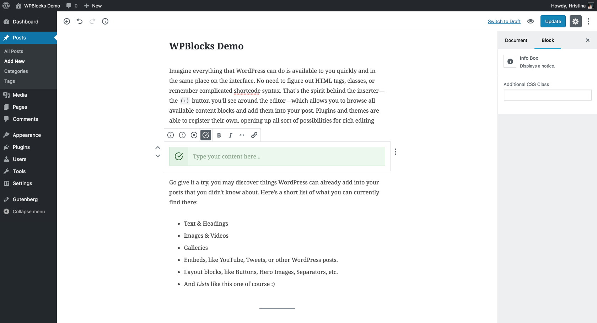The width and height of the screenshot is (597, 323).
Task: Preview the post with eye icon
Action: click(531, 21)
